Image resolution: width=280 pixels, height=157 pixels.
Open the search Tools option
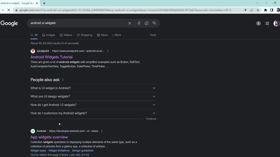(153, 35)
